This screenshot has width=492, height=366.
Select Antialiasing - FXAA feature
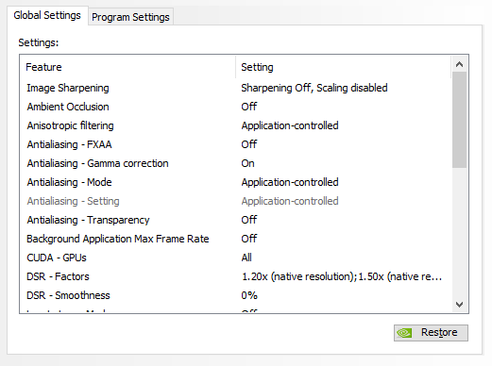[69, 144]
